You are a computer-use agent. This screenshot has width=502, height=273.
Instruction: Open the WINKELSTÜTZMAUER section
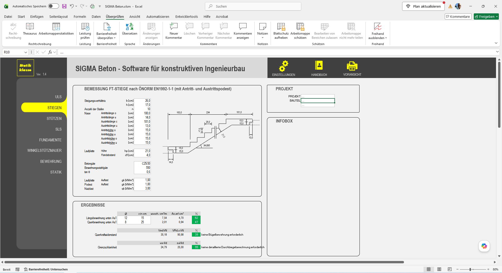[x=44, y=151]
